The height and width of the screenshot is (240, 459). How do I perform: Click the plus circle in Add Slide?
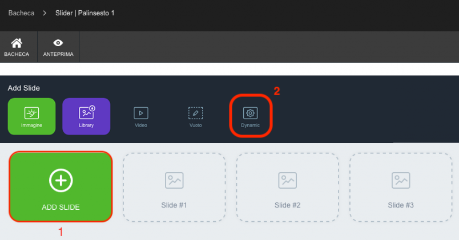point(61,180)
